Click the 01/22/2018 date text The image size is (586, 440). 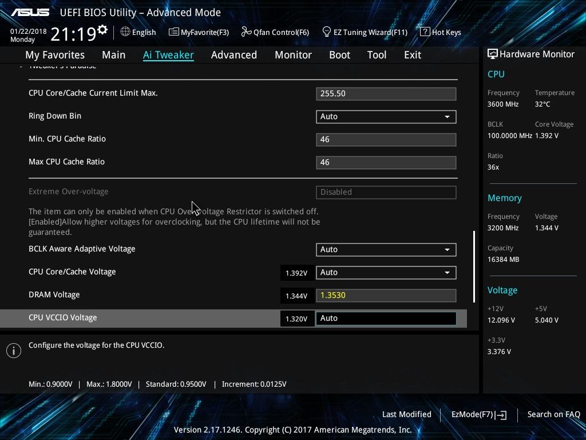(29, 32)
